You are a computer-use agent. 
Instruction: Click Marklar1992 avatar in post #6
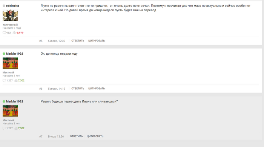coord(10,63)
